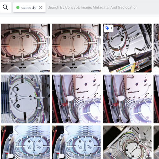Viewport: 159px width, 159px height.
Task: Open bottom-row first thumbnail with handwritten labels
Action: point(25,142)
